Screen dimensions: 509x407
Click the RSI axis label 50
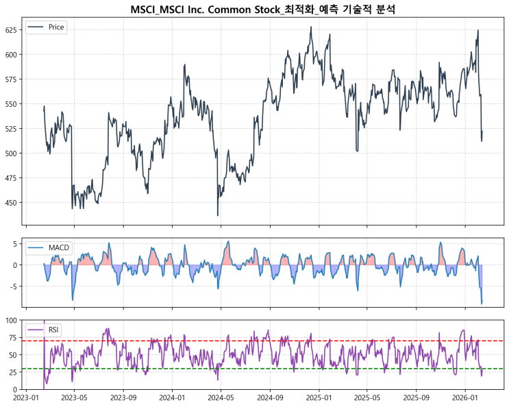tap(13, 355)
